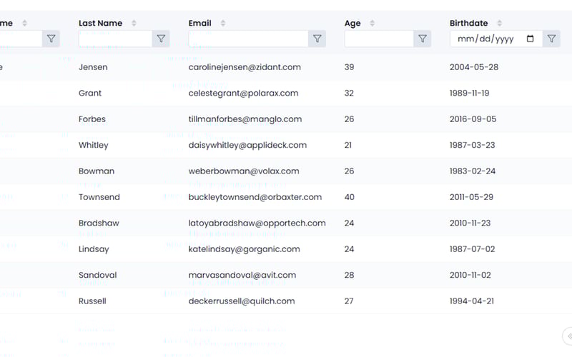Click email deckerrussell@quilch.com

(242, 301)
